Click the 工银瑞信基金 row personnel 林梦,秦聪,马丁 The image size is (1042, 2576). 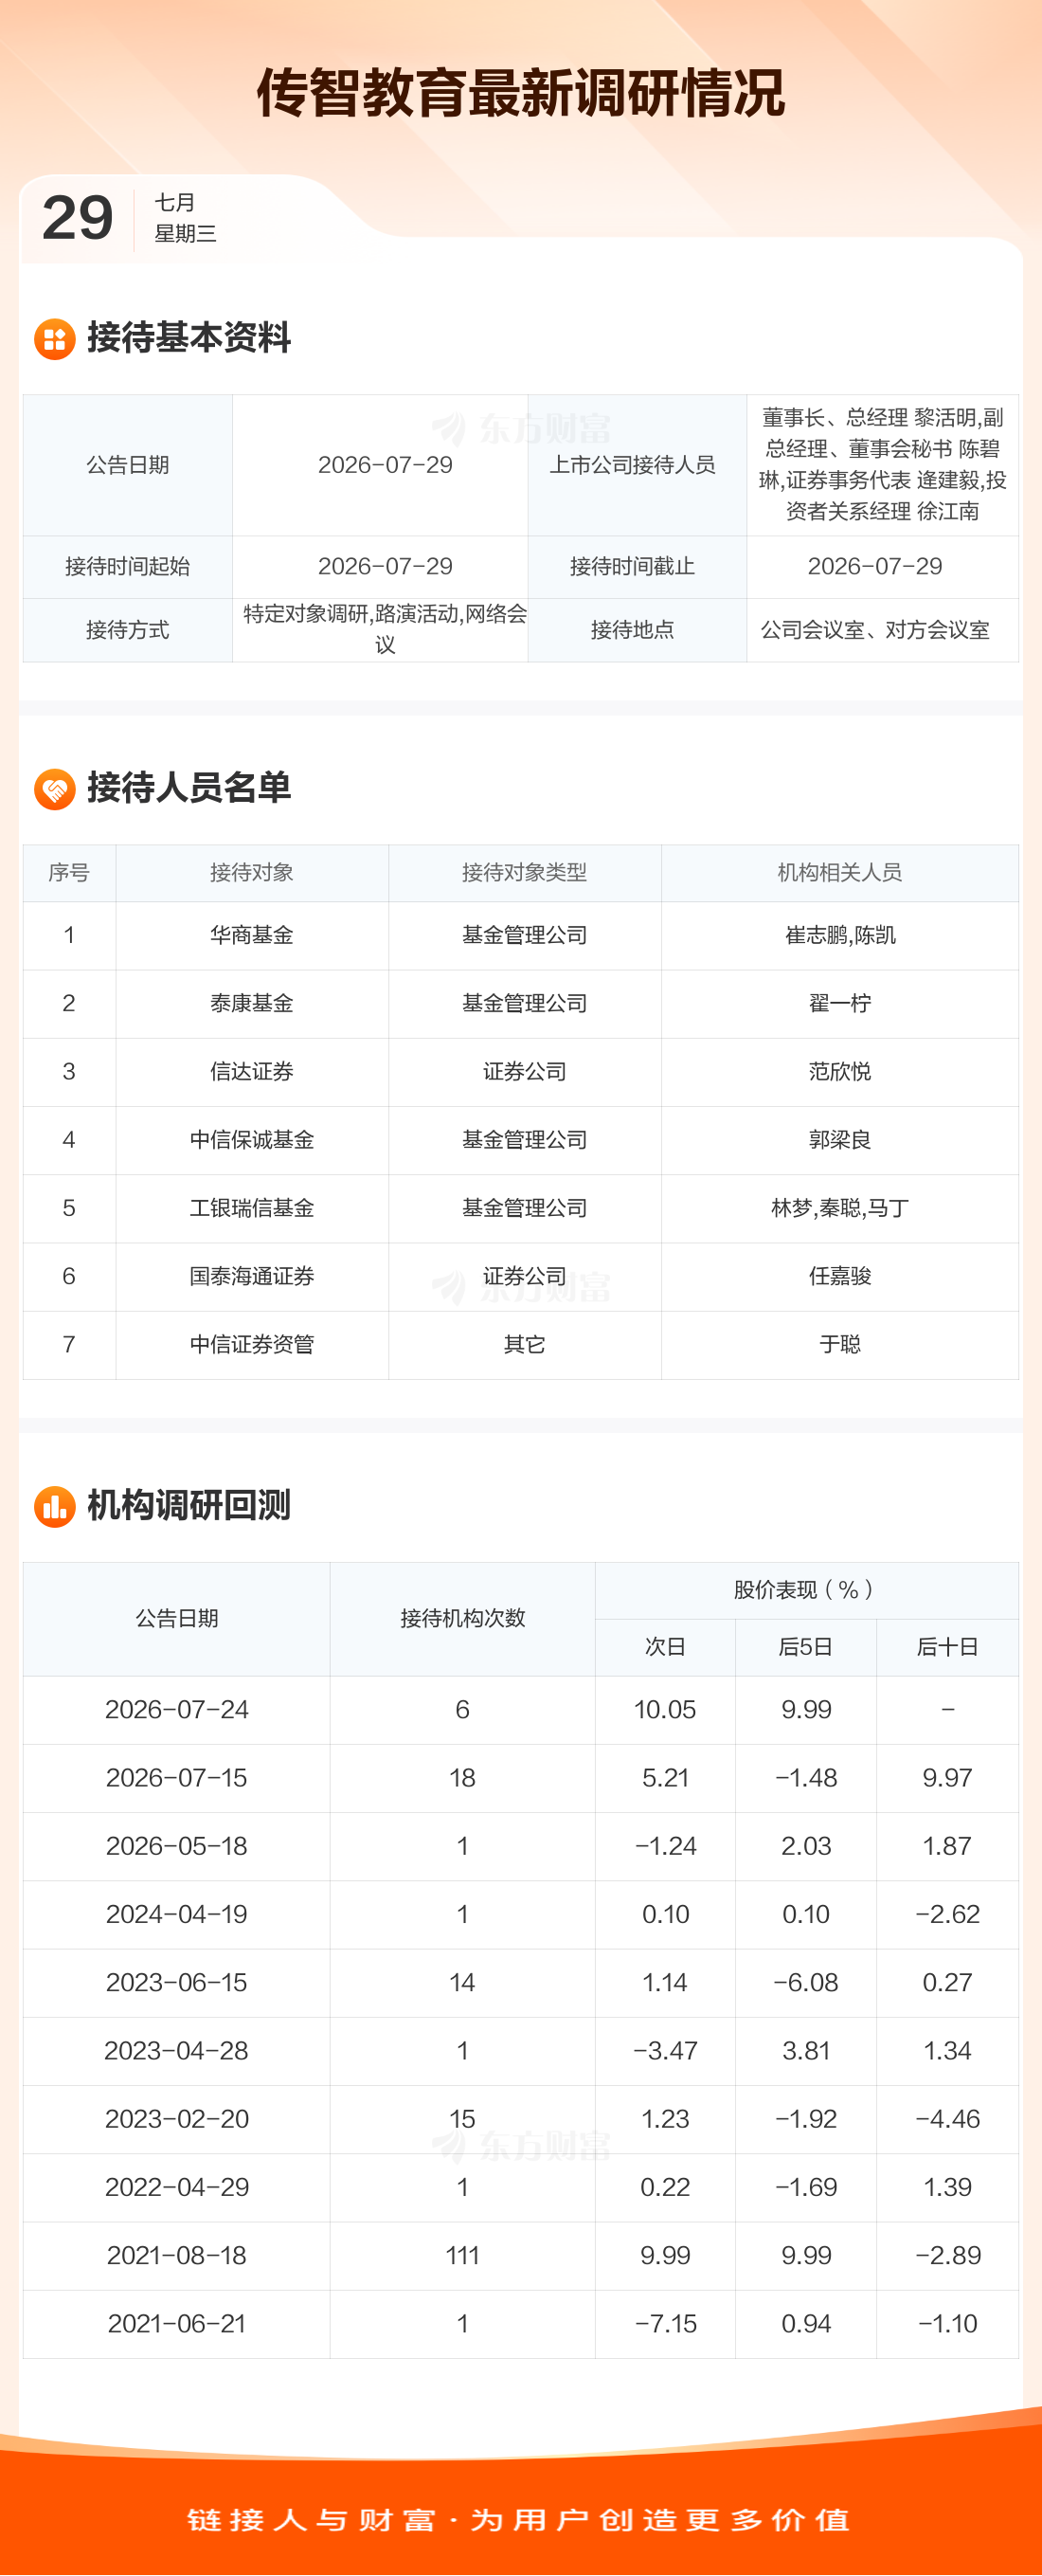click(840, 1208)
